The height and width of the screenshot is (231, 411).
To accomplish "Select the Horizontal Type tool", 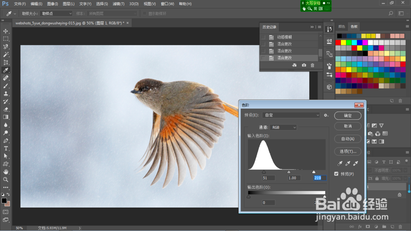I will pyautogui.click(x=5, y=148).
